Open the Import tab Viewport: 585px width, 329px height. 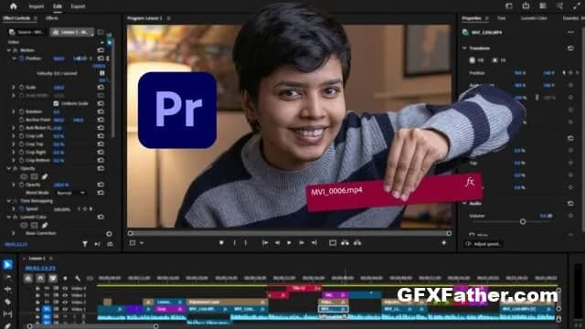click(37, 6)
